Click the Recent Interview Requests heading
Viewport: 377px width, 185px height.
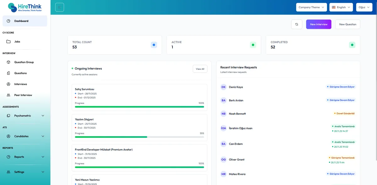pos(238,67)
